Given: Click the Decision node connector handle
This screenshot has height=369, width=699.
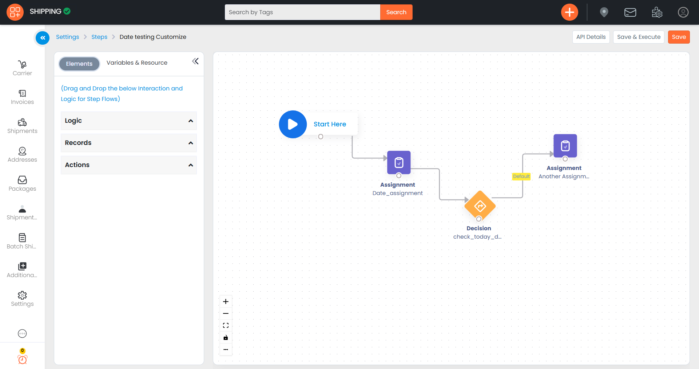Looking at the screenshot, I should pyautogui.click(x=479, y=219).
